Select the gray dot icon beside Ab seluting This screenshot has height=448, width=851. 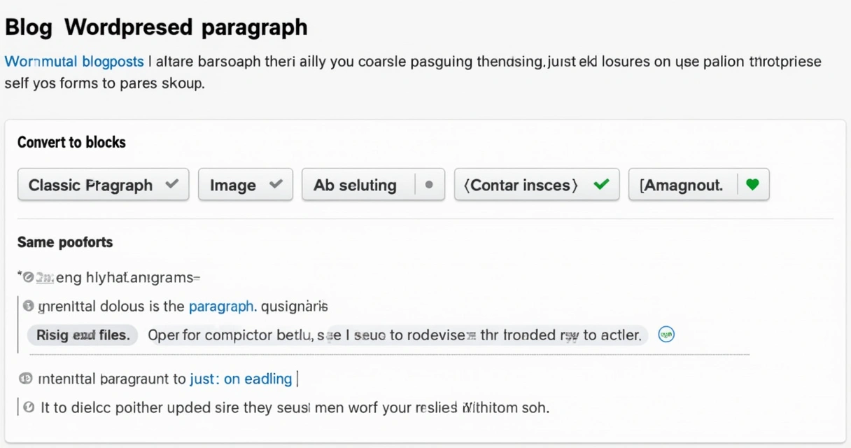[x=428, y=184]
